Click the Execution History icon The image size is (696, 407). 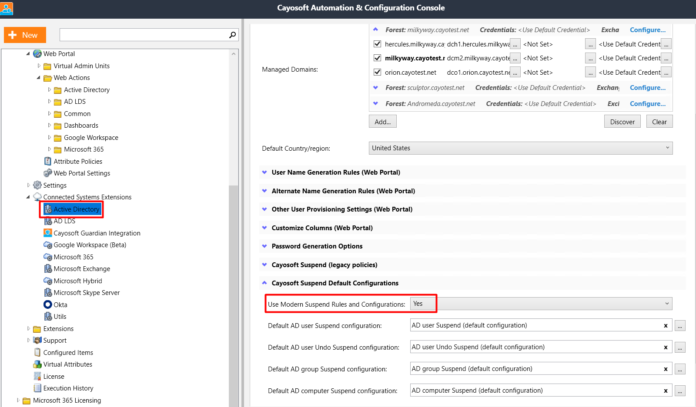coord(37,388)
